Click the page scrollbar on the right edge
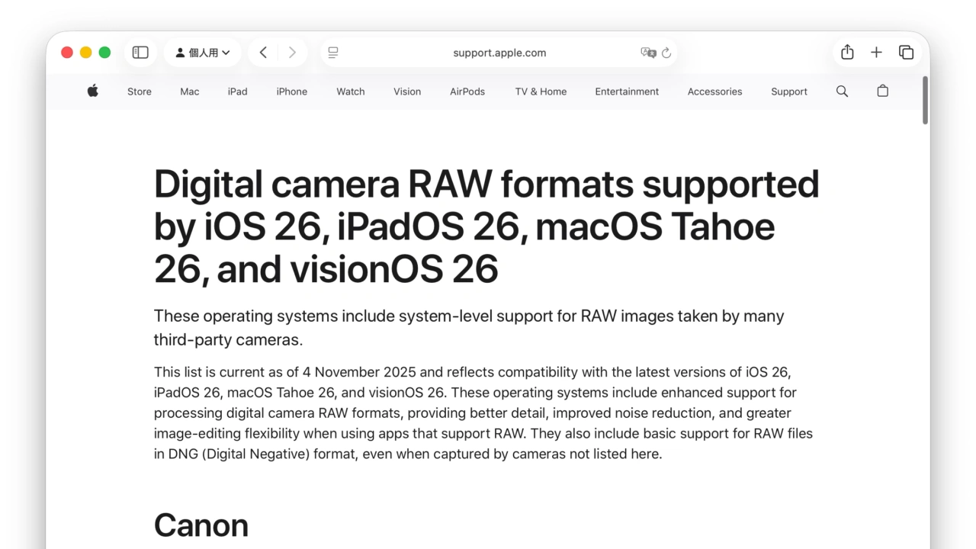This screenshot has height=549, width=976. tap(923, 101)
